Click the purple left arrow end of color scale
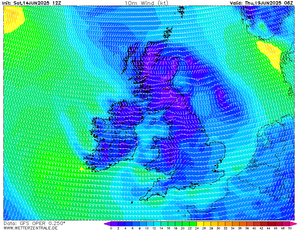298x230 pixels. click(107, 224)
